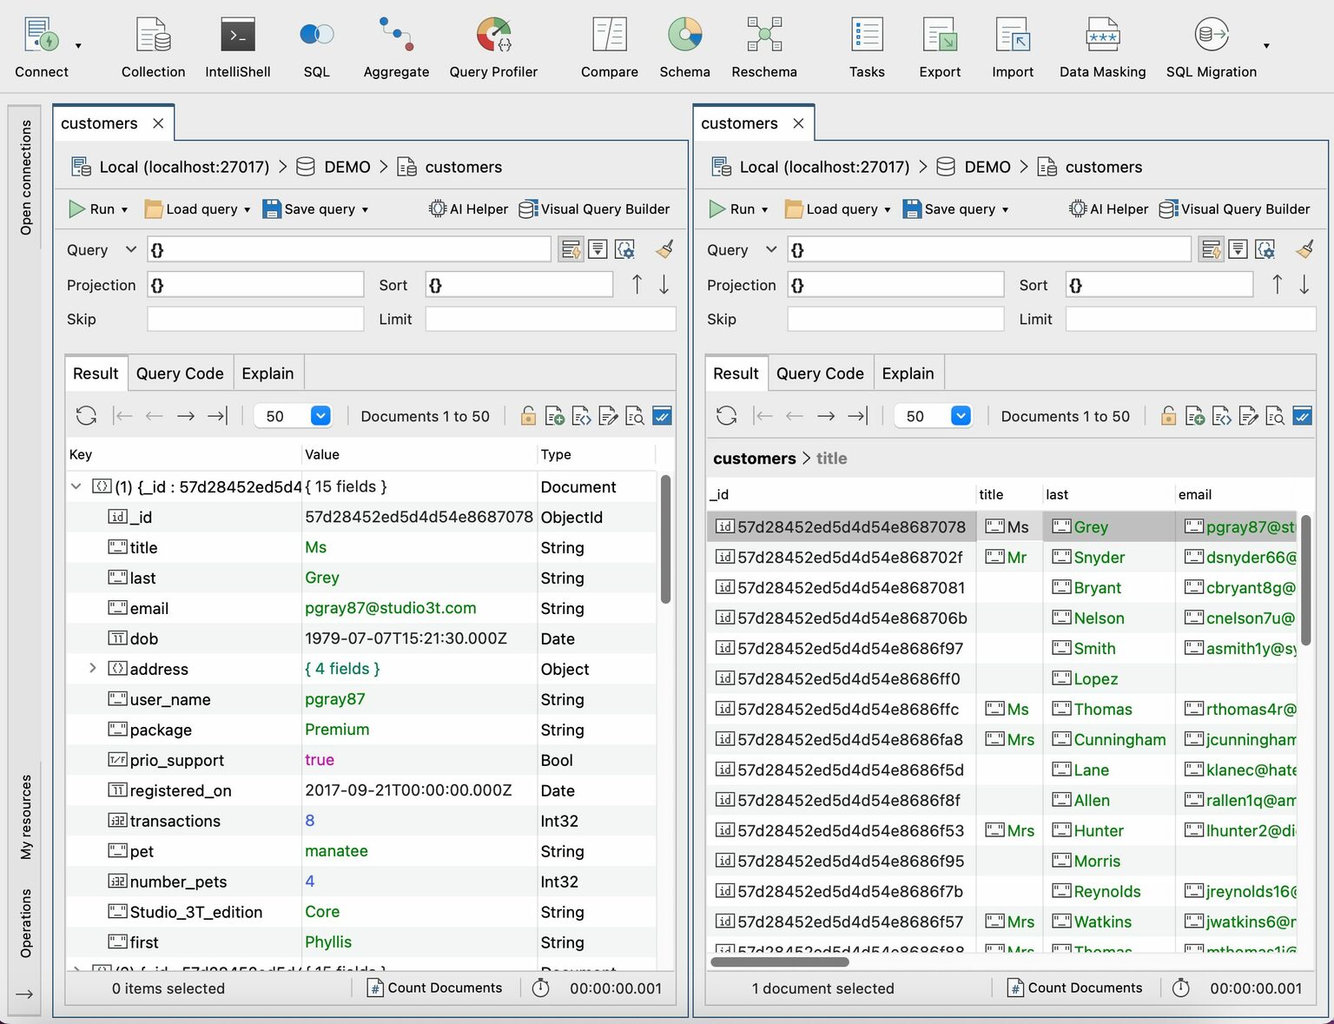Open the Run button dropdown arrow
Image resolution: width=1334 pixels, height=1024 pixels.
pos(124,208)
